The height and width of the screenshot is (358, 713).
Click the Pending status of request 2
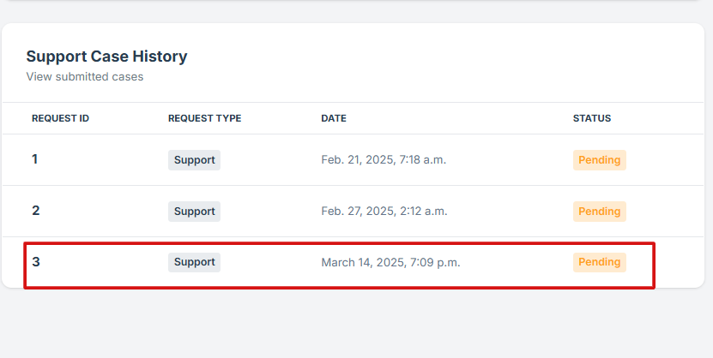coord(599,212)
